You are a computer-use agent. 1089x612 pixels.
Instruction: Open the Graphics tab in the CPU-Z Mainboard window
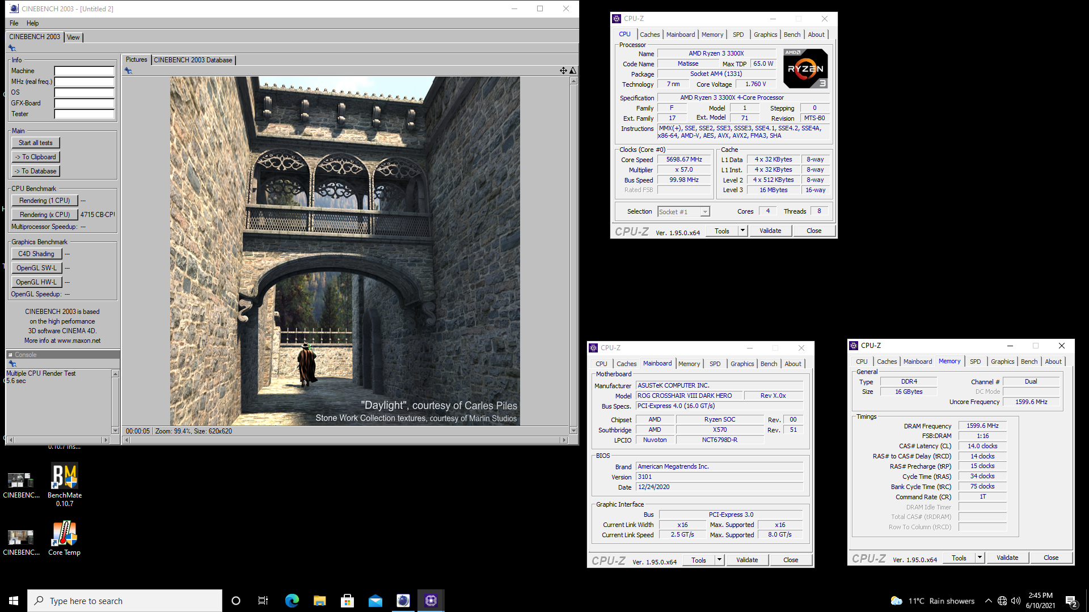click(742, 364)
